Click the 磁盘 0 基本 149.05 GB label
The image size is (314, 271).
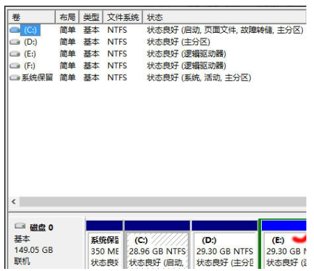[x=33, y=244]
